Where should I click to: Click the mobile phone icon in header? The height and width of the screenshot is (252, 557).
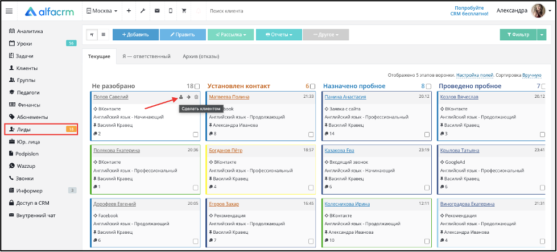(171, 11)
